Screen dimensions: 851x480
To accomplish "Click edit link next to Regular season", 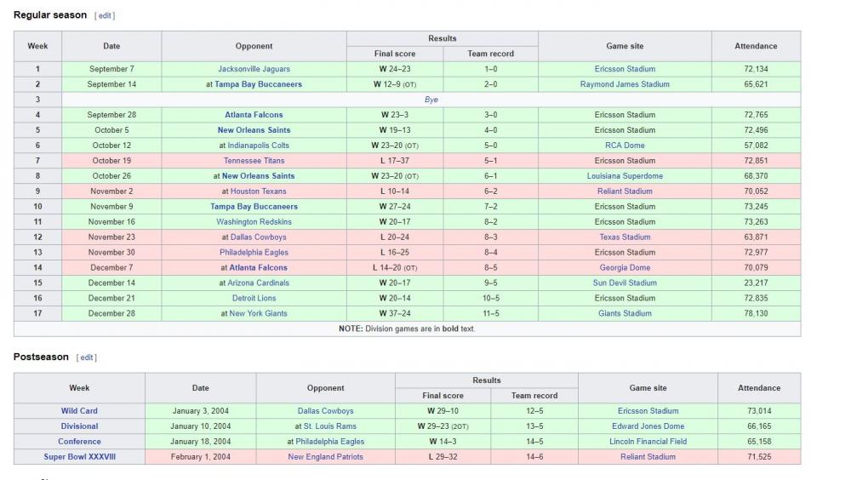I will click(105, 15).
